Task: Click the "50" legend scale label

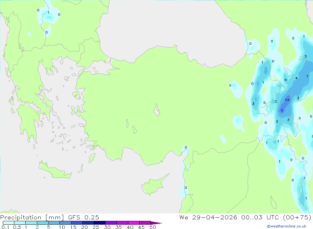Action: click(153, 227)
